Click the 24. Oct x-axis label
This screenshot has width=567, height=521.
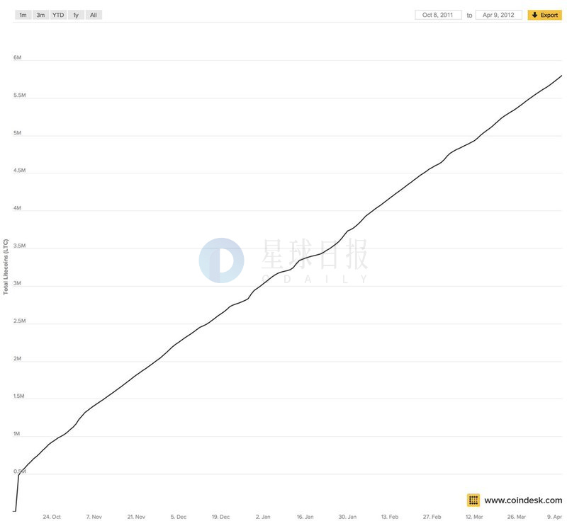click(x=52, y=517)
